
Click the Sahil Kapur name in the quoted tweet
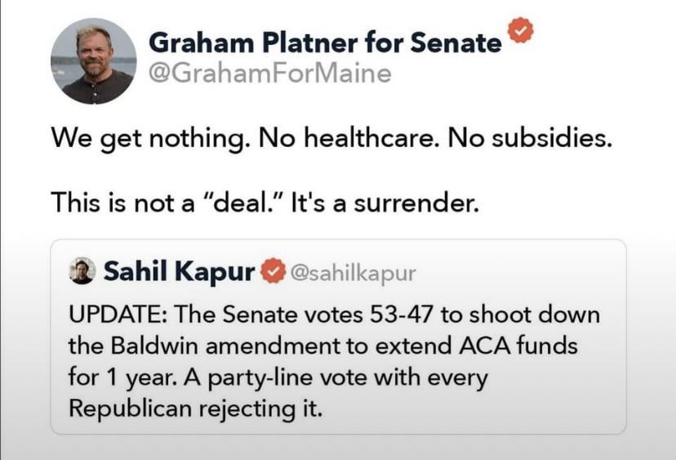pos(179,272)
